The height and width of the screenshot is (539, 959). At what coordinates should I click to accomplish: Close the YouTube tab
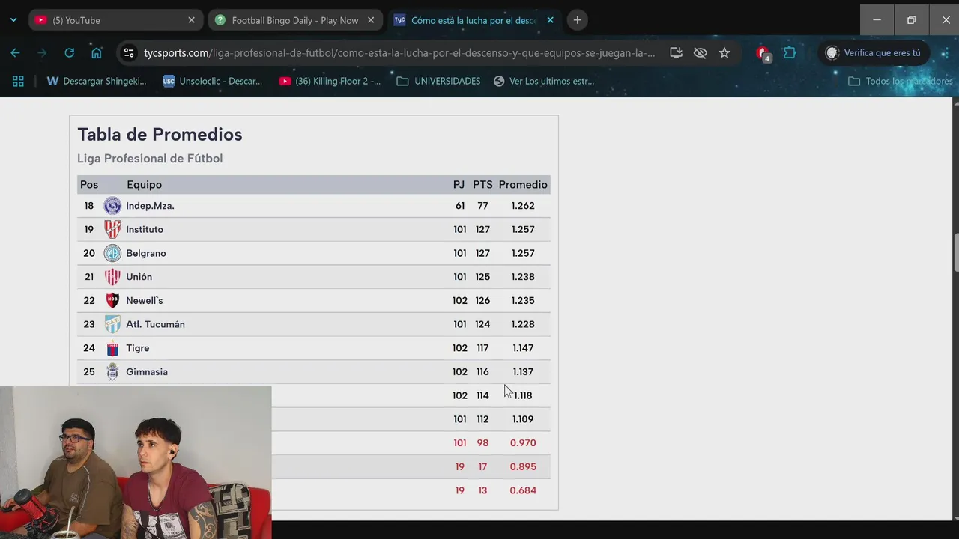pos(191,20)
